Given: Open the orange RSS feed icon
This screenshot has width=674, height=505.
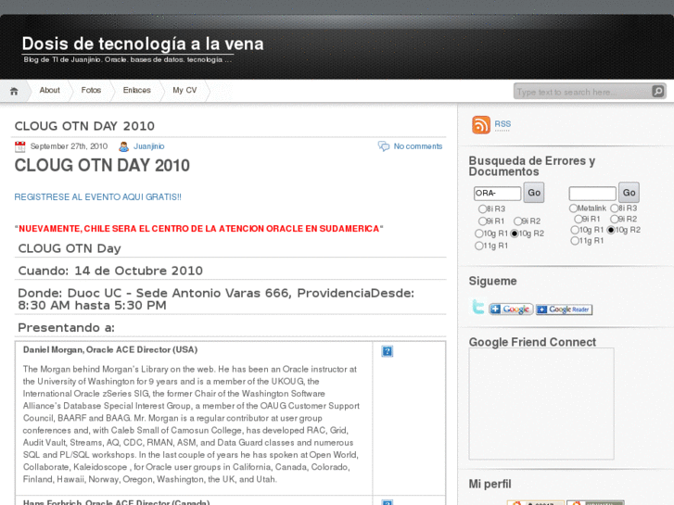Looking at the screenshot, I should point(481,125).
